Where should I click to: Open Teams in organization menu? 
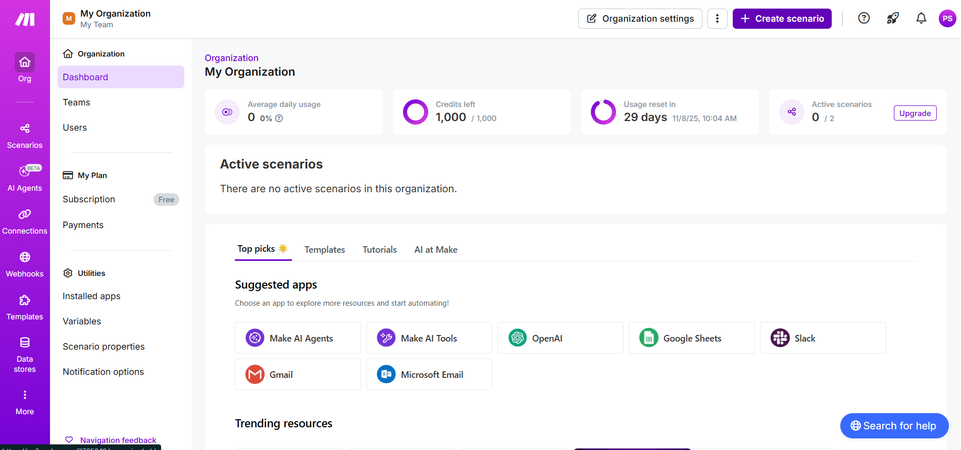click(x=121, y=102)
